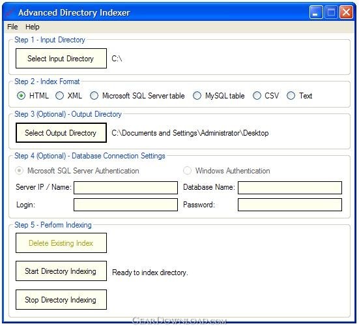Select MySQL table format option

point(197,96)
